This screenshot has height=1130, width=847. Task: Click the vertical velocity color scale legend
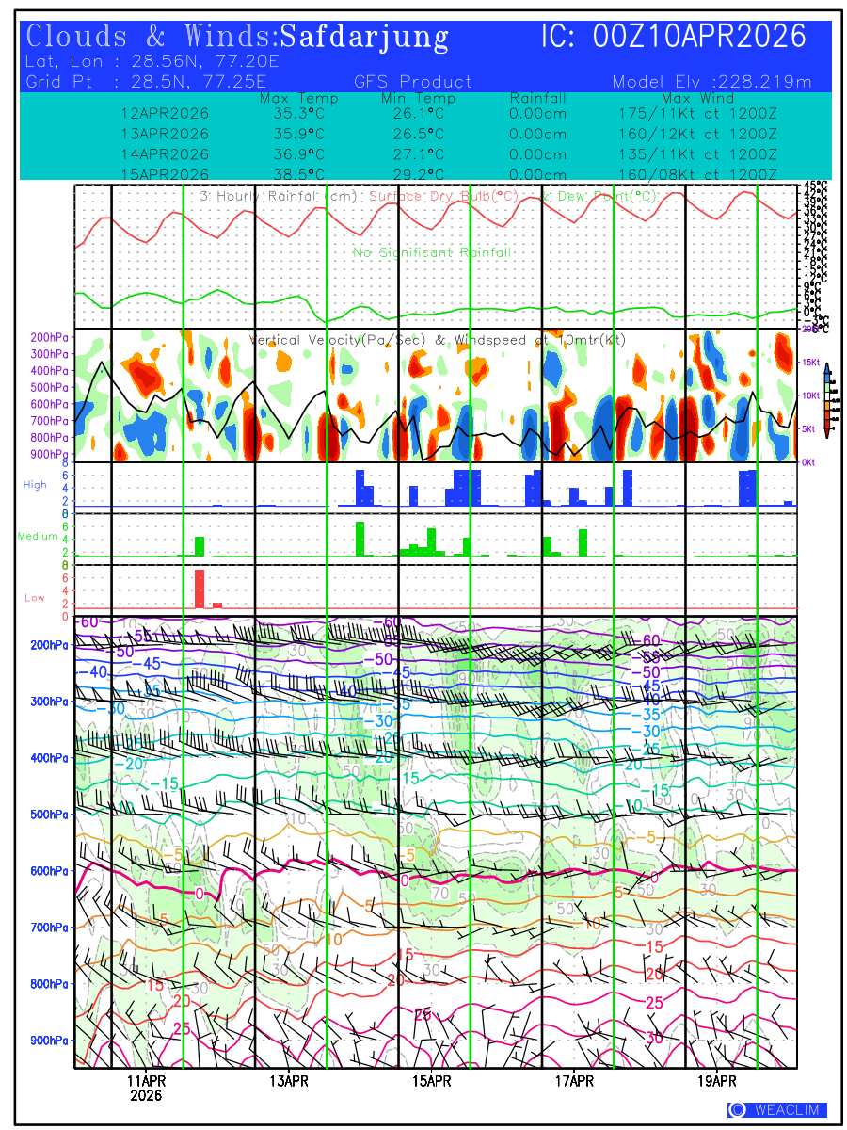(x=826, y=402)
